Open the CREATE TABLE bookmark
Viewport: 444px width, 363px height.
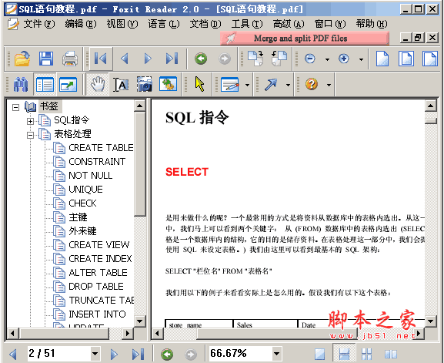click(x=101, y=148)
